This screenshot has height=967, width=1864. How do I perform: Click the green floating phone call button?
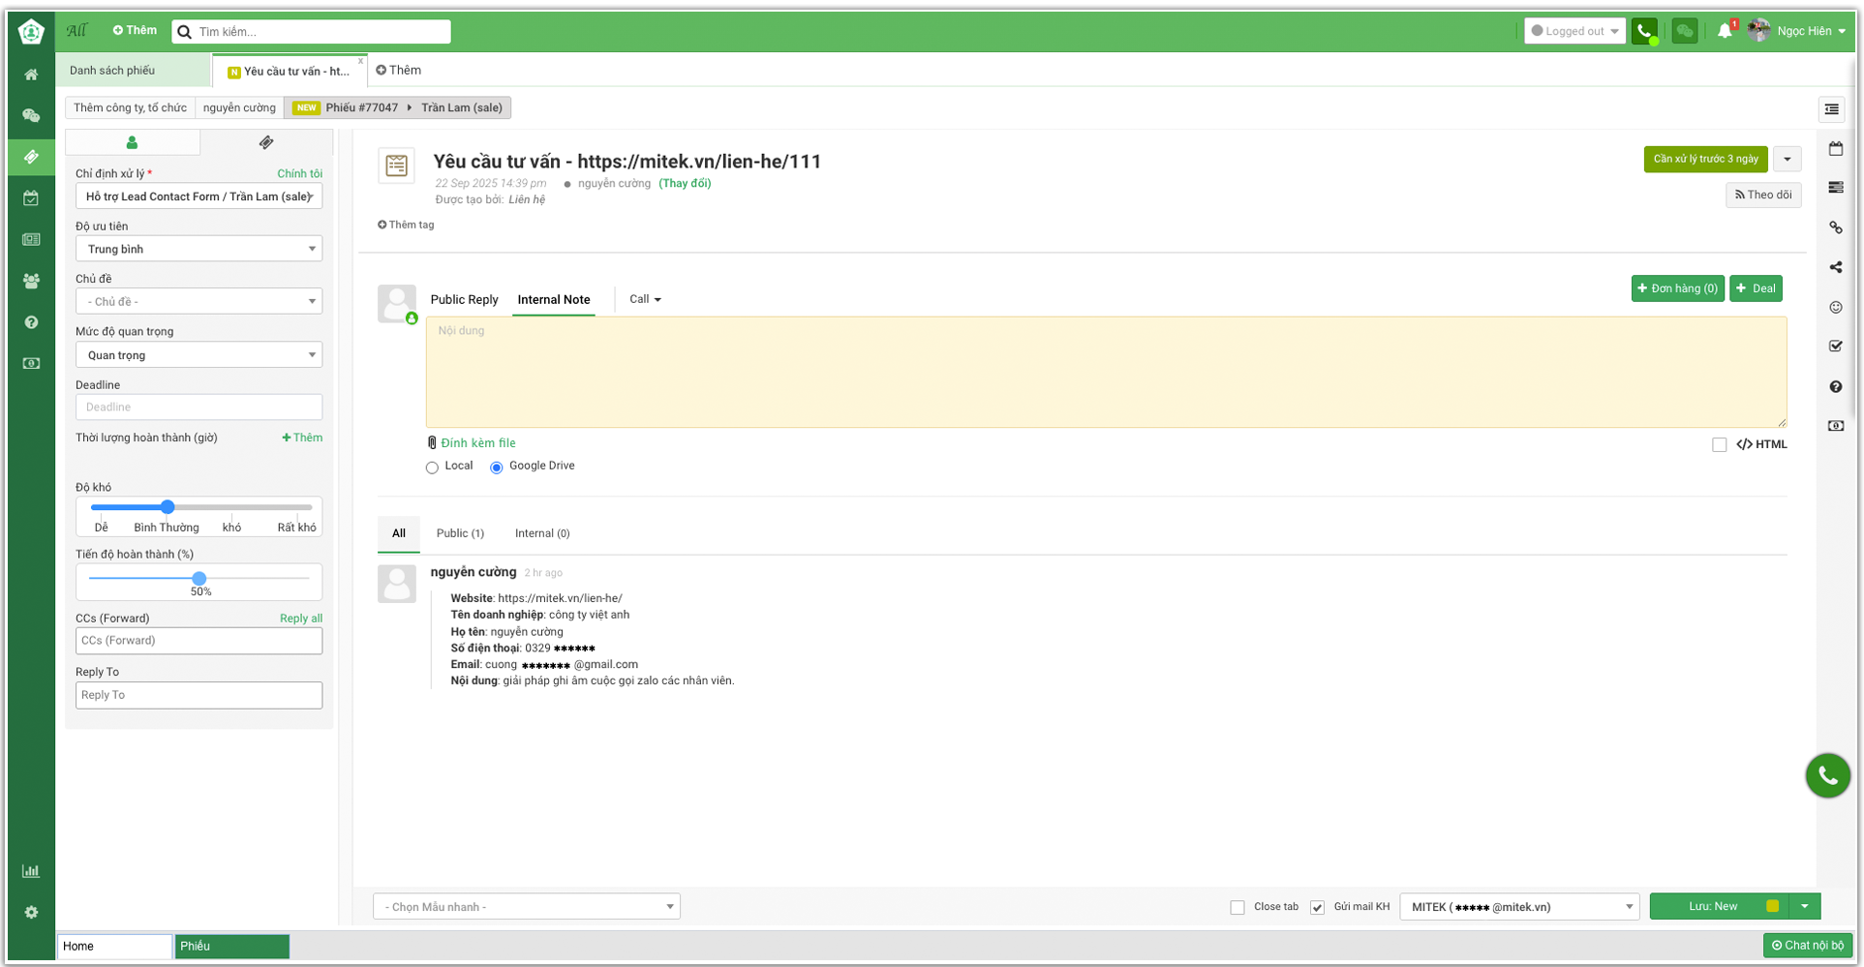1827,775
